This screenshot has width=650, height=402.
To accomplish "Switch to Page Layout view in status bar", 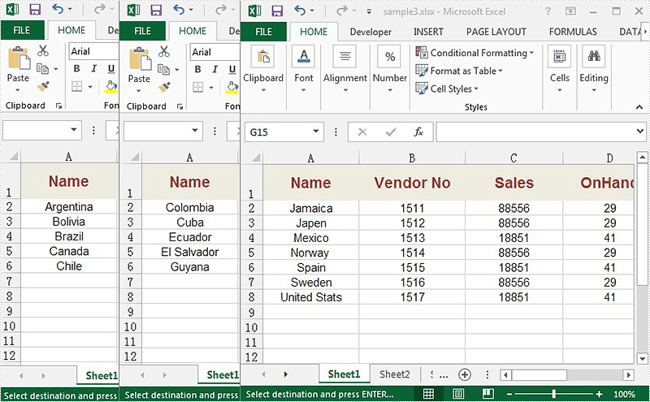I will click(458, 394).
